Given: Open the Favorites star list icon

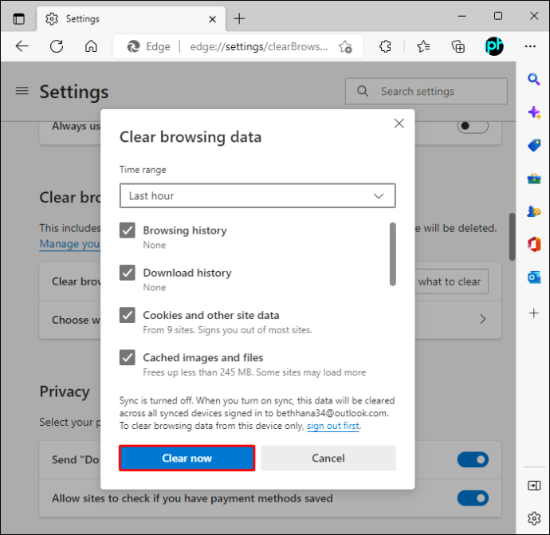Looking at the screenshot, I should coord(423,46).
